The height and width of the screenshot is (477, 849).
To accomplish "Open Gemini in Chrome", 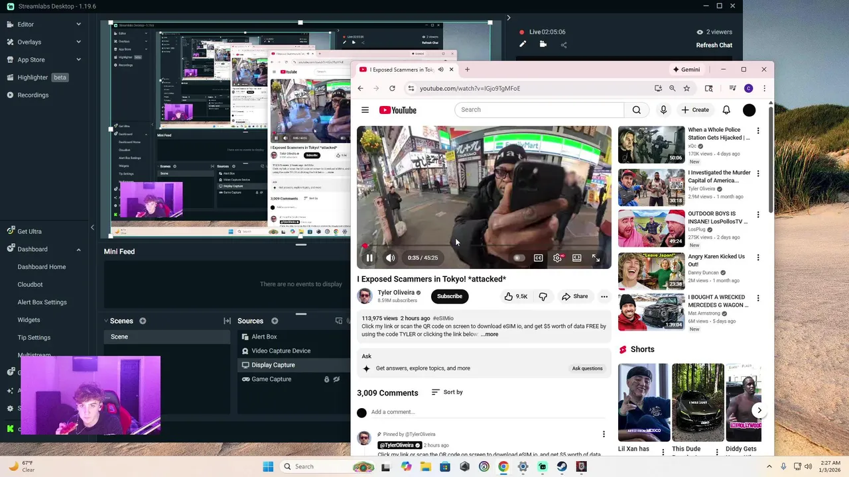I will 686,70.
